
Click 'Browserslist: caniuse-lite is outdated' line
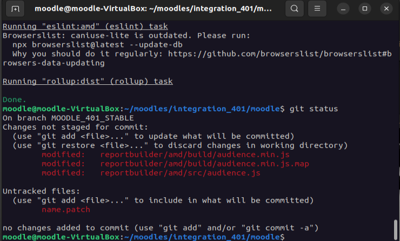pos(126,36)
